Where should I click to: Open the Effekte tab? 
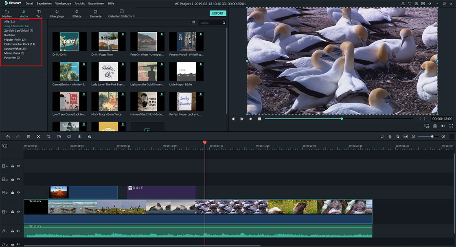77,14
